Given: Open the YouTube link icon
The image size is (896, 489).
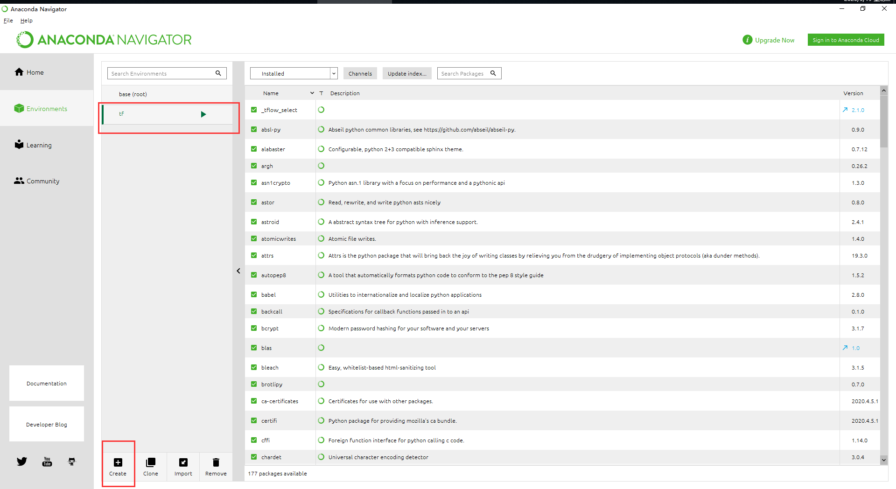Looking at the screenshot, I should tap(47, 461).
